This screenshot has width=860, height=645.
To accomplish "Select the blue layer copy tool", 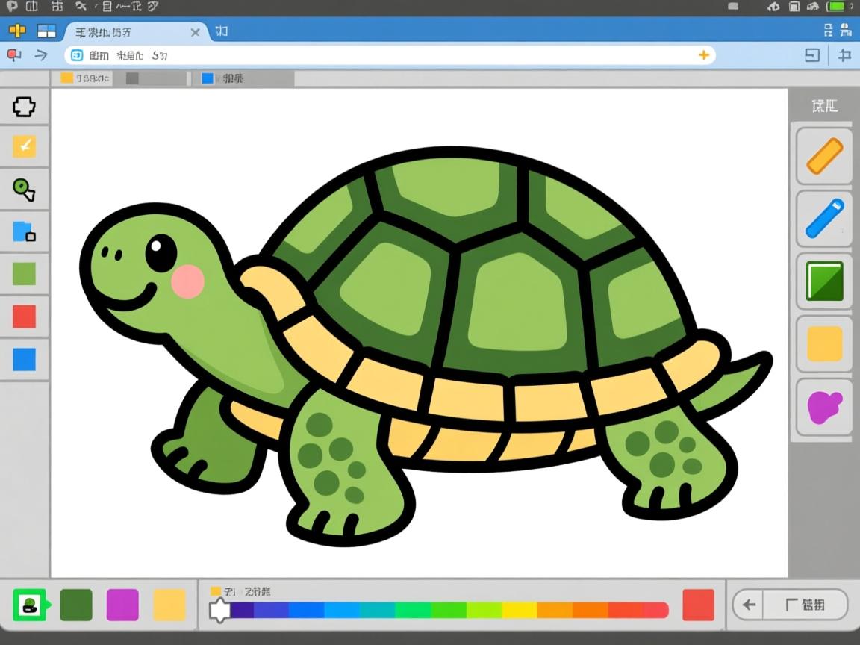I will pos(24,231).
